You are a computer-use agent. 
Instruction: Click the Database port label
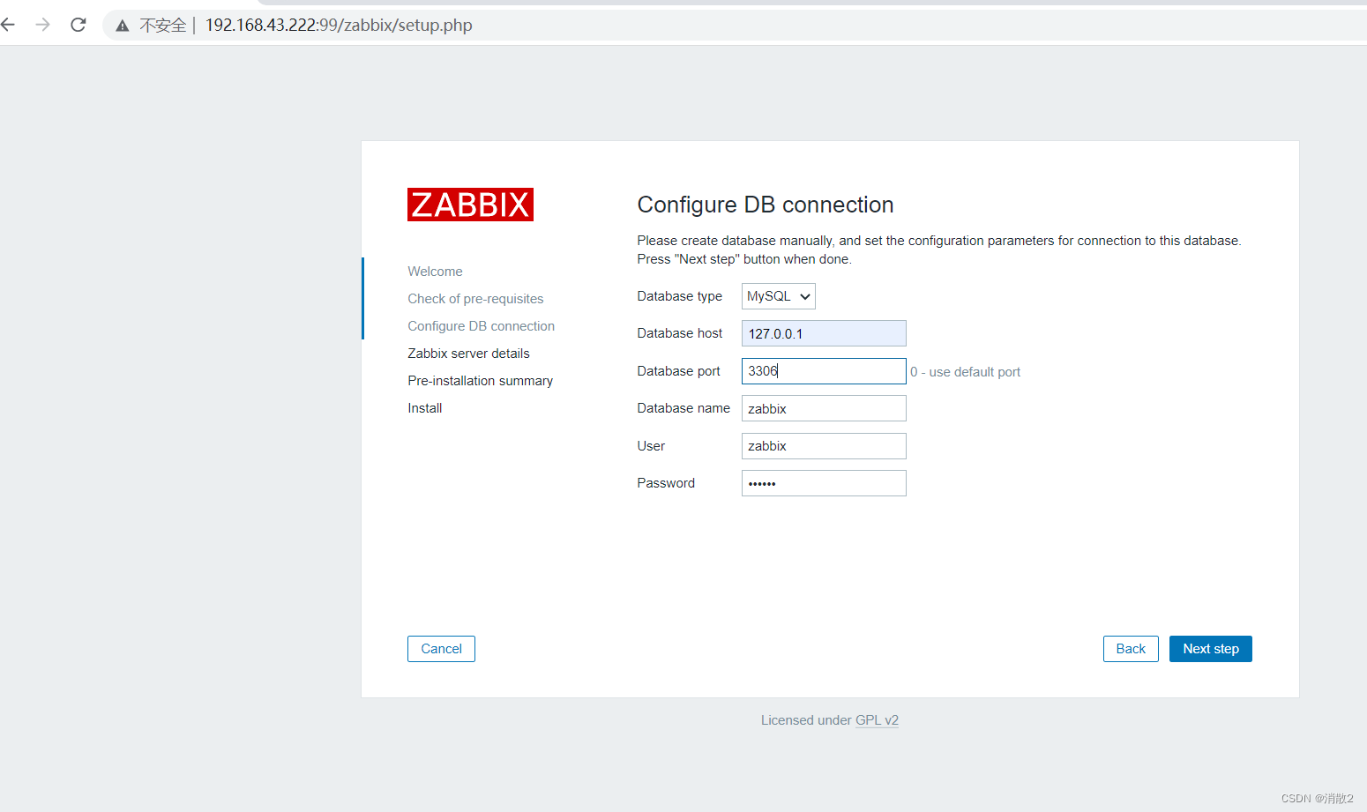coord(678,371)
